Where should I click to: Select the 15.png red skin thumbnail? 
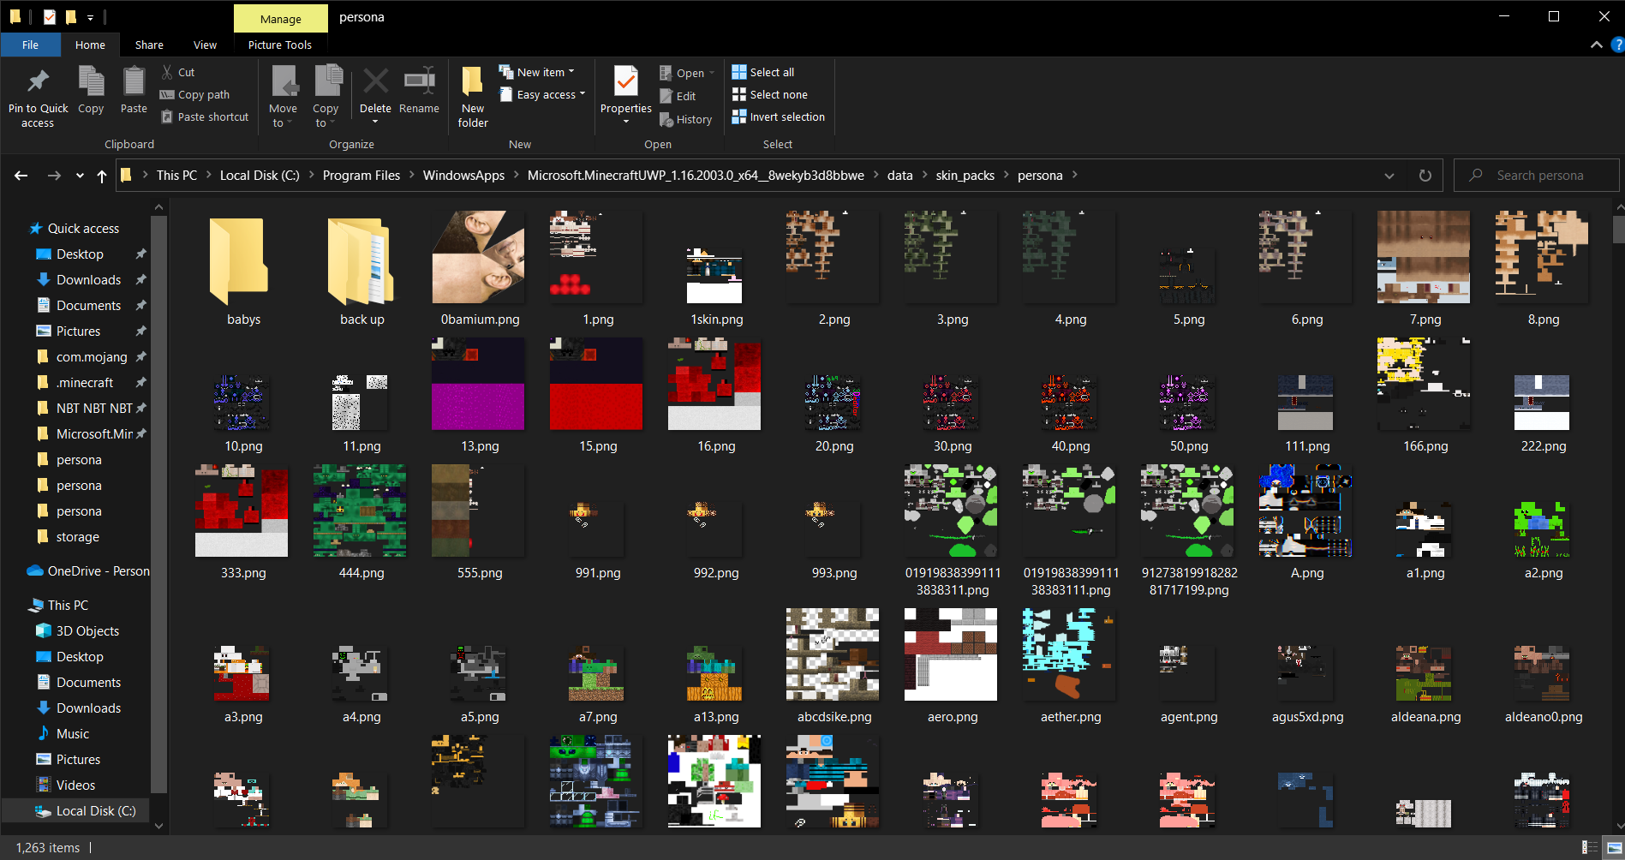click(596, 384)
